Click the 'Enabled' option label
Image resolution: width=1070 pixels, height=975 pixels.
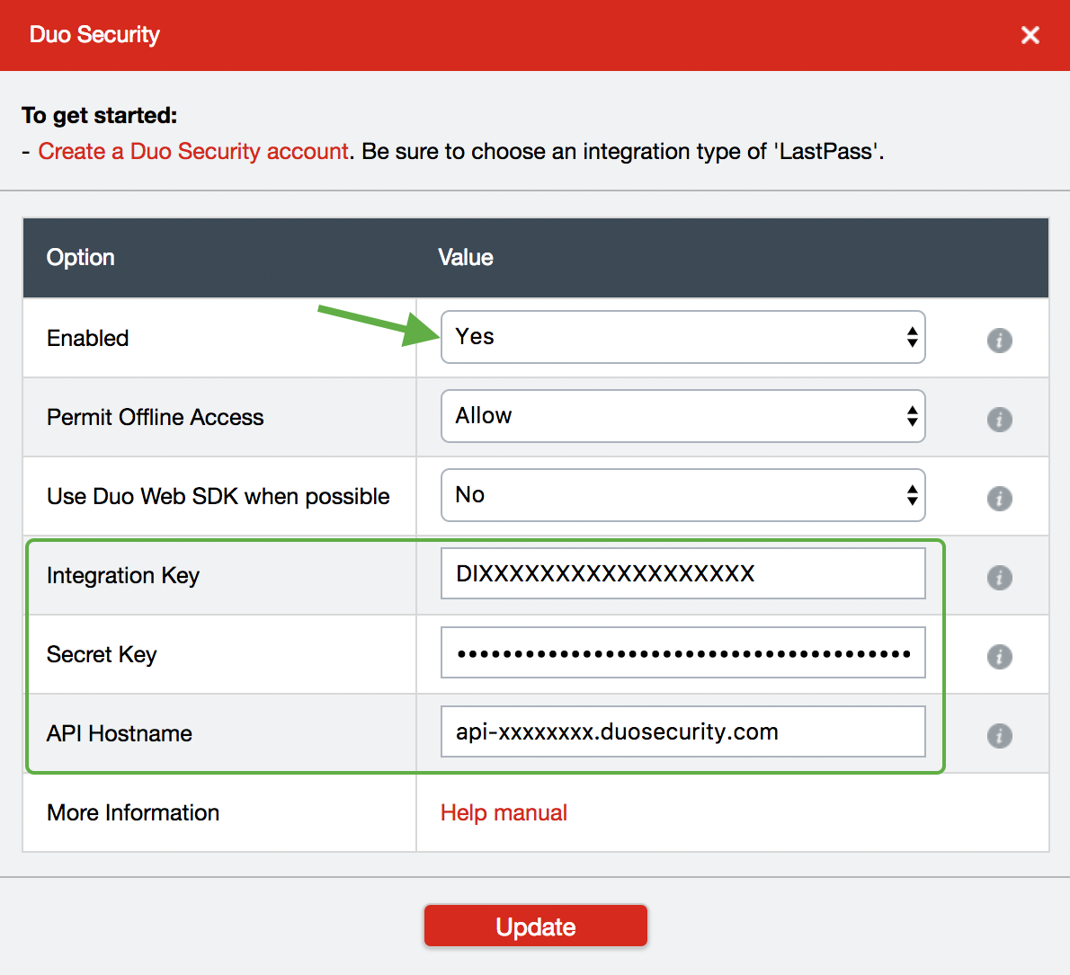[x=88, y=338]
